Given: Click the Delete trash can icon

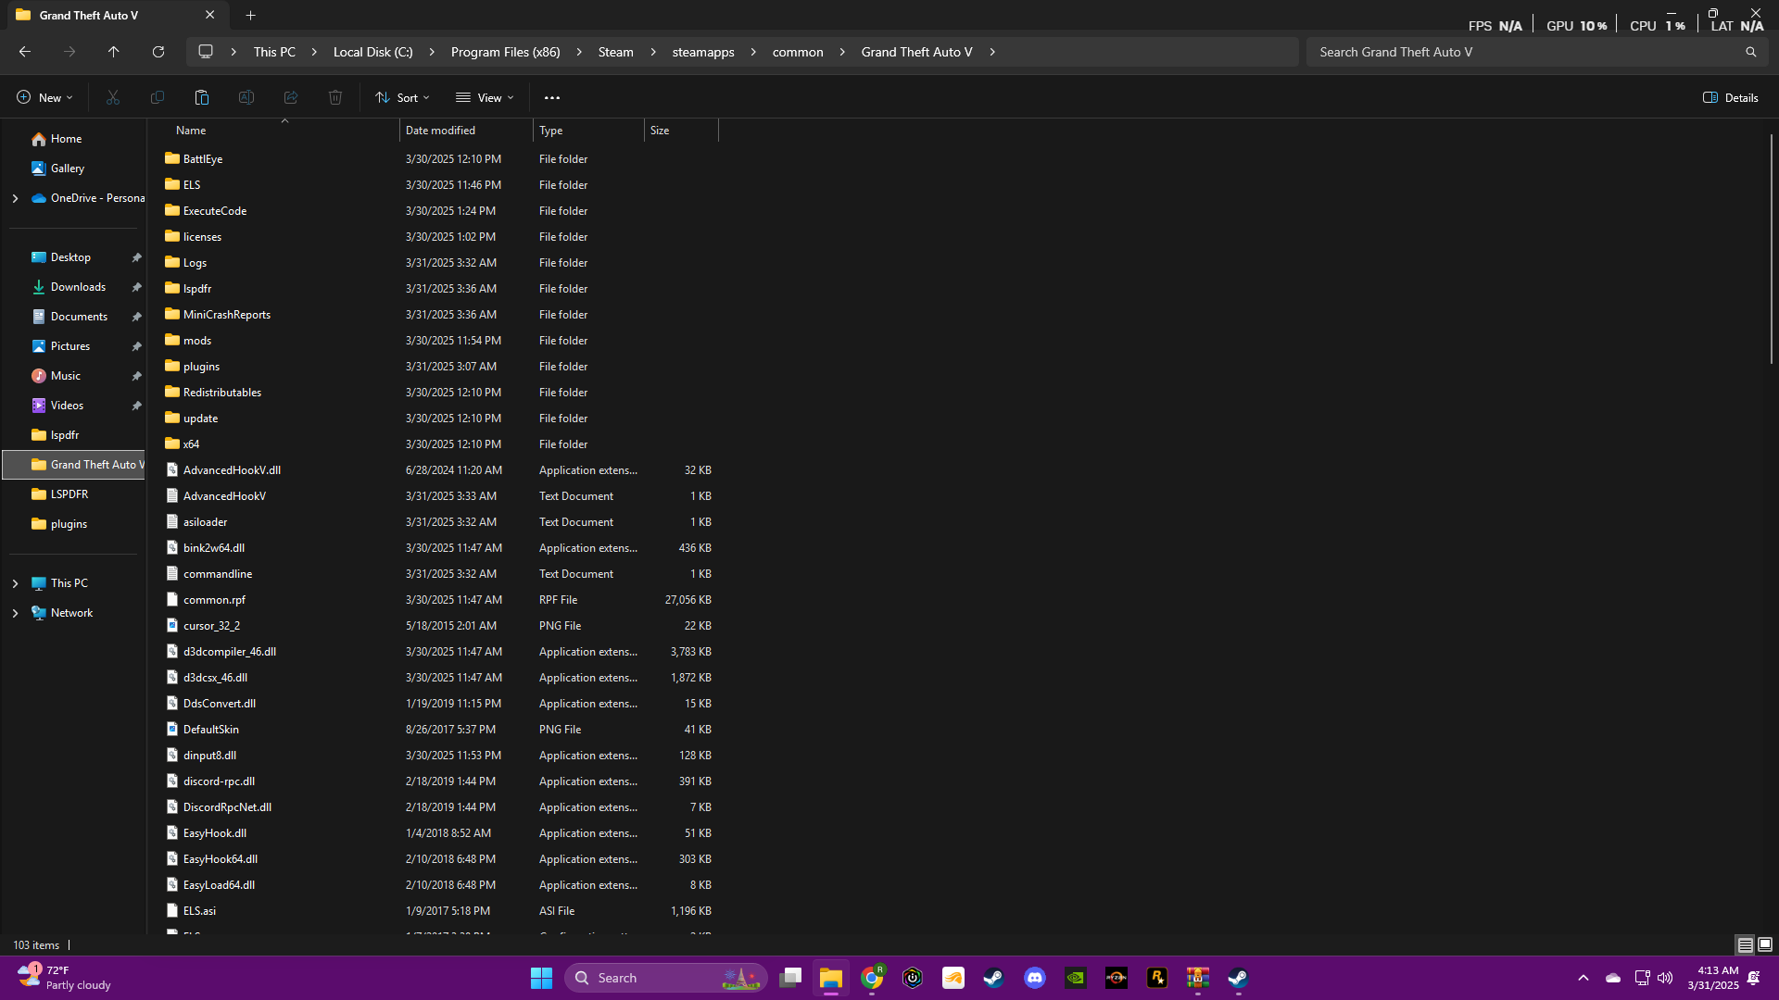Looking at the screenshot, I should [x=335, y=97].
